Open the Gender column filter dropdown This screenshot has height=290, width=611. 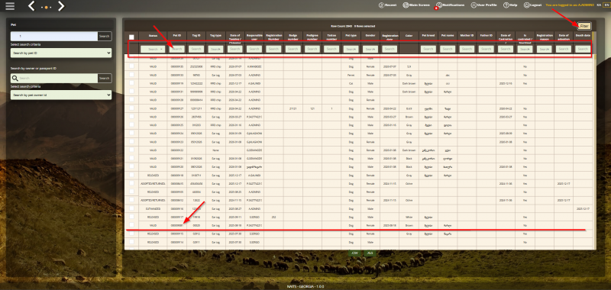pyautogui.click(x=370, y=49)
